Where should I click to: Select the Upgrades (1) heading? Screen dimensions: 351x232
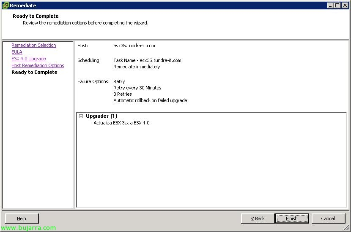(101, 116)
